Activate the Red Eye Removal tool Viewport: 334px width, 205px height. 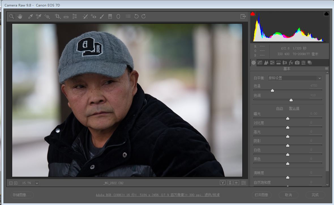tap(93, 16)
